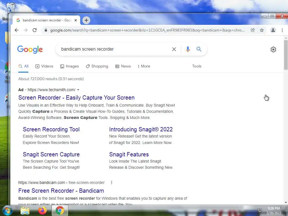Start voice search with microphone
This screenshot has width=288, height=216.
pos(188,49)
